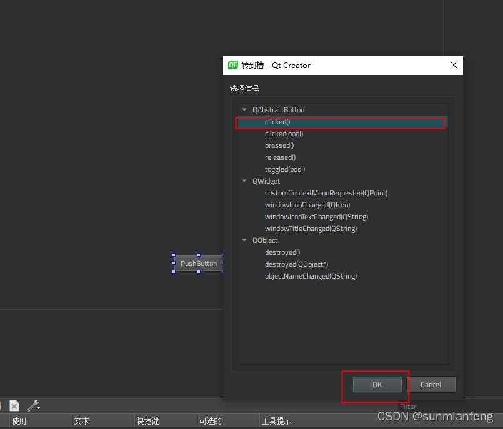Click the document delete icon in bottom toolbar
The width and height of the screenshot is (503, 429).
click(14, 405)
